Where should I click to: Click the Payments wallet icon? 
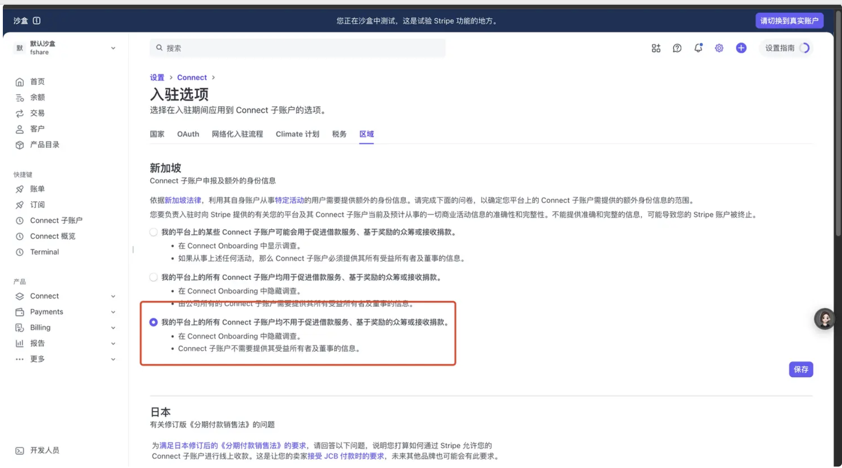click(19, 312)
